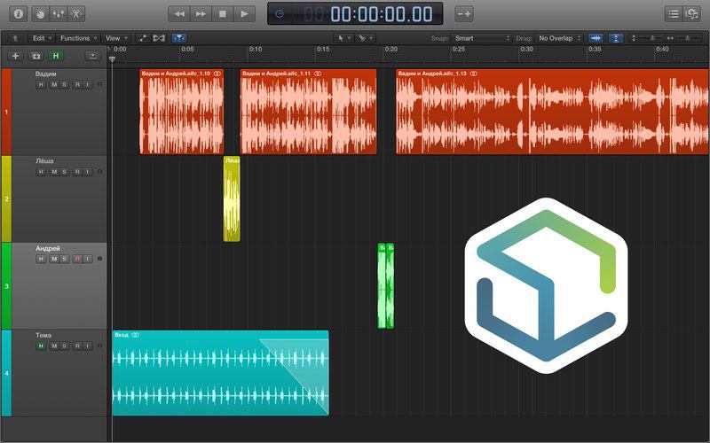710x443 pixels.
Task: Mute the Лёша track
Action: (x=54, y=172)
